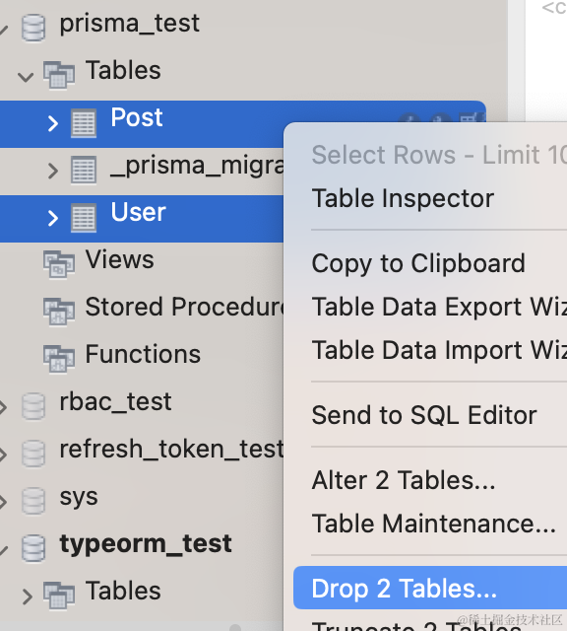The height and width of the screenshot is (631, 567).
Task: Choose Send to SQL Editor
Action: 424,415
